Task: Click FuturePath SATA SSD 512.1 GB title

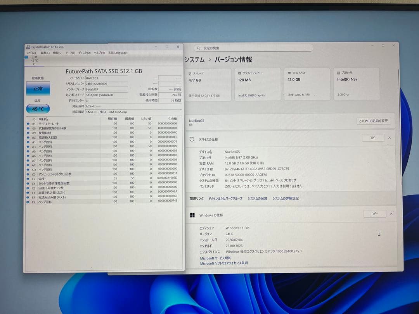Action: click(x=104, y=71)
